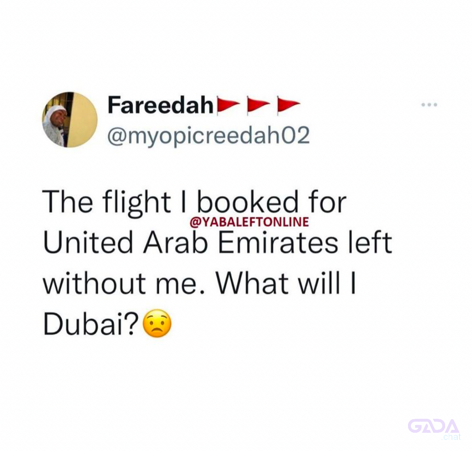
Task: Click the word without in the tweet
Action: pos(94,283)
